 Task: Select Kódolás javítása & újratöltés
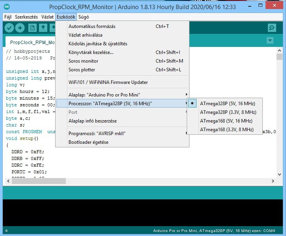click(122, 44)
